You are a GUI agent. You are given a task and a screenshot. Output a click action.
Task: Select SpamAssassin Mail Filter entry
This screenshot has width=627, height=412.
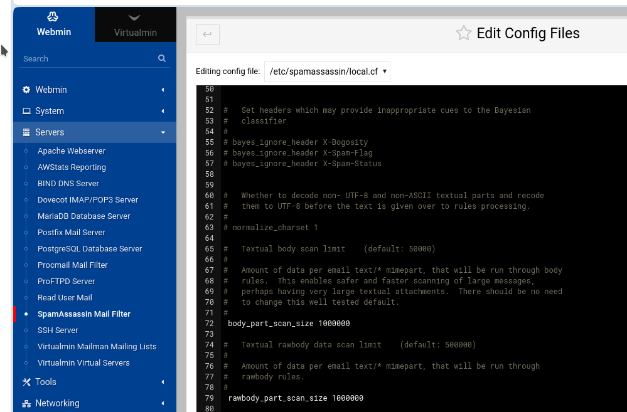click(x=84, y=314)
